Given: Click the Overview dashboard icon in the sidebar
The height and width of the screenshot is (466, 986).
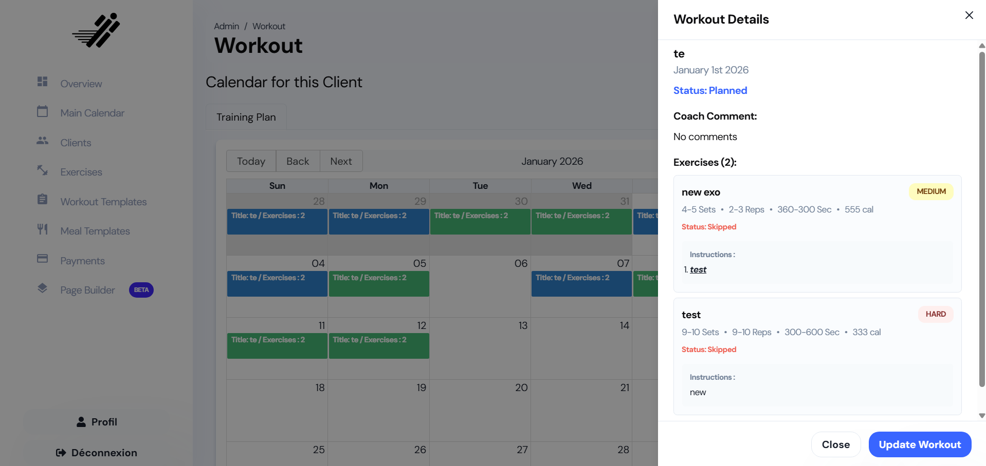Looking at the screenshot, I should tap(42, 82).
